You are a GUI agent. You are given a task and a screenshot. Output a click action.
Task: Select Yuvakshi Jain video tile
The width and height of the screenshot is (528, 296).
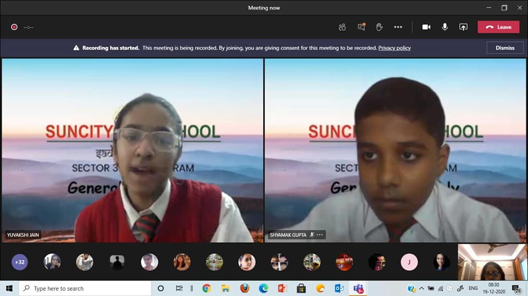tap(133, 150)
